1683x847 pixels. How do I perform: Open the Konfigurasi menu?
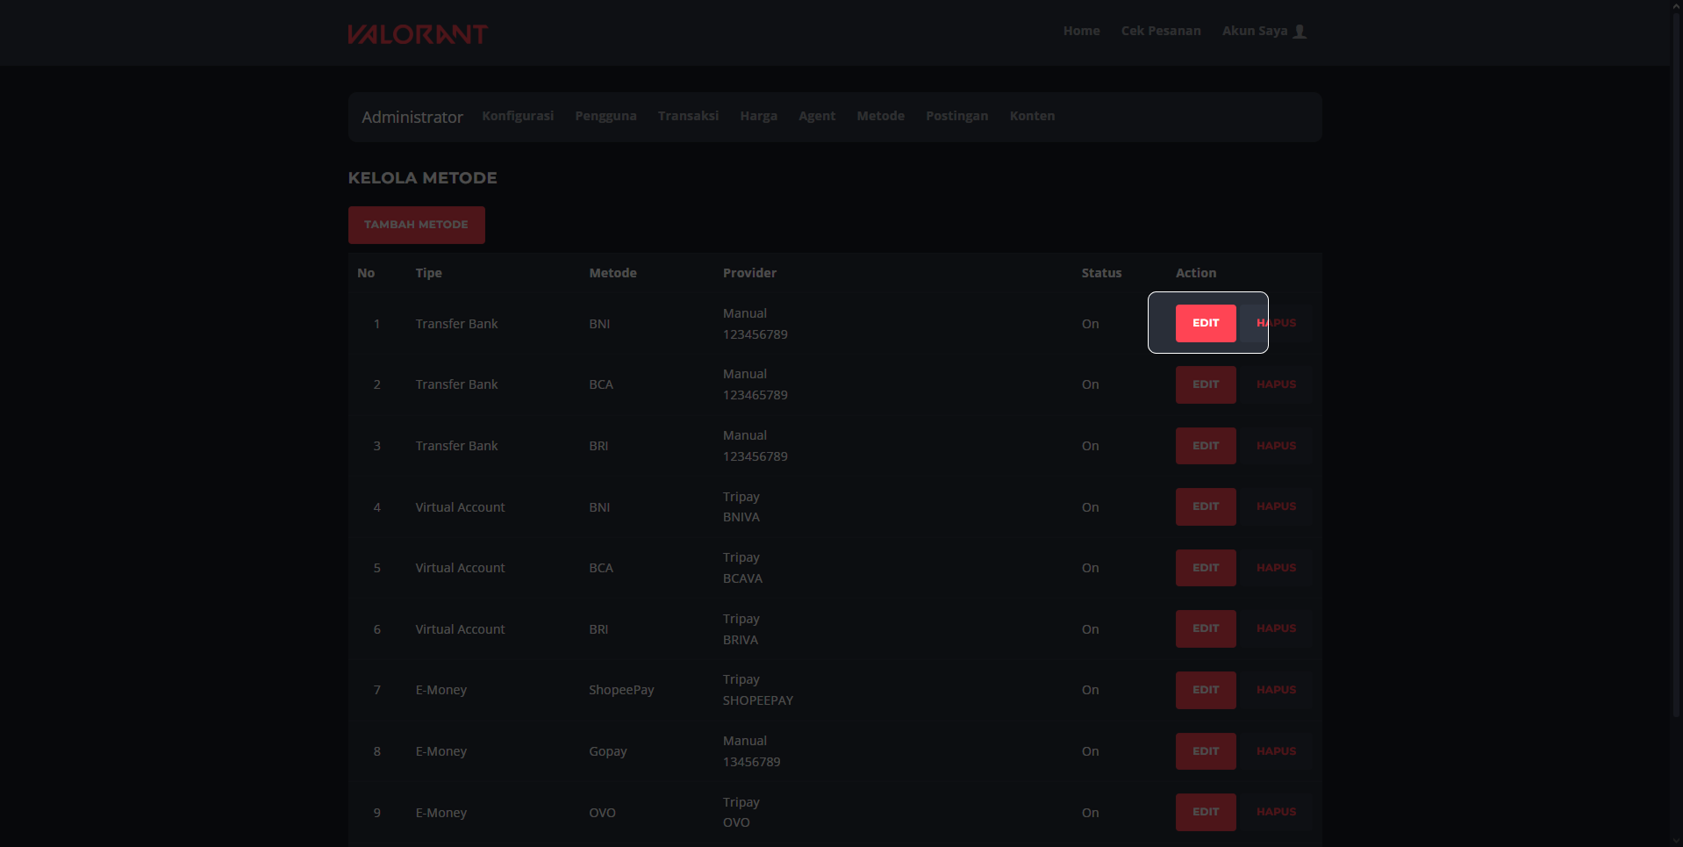518,116
